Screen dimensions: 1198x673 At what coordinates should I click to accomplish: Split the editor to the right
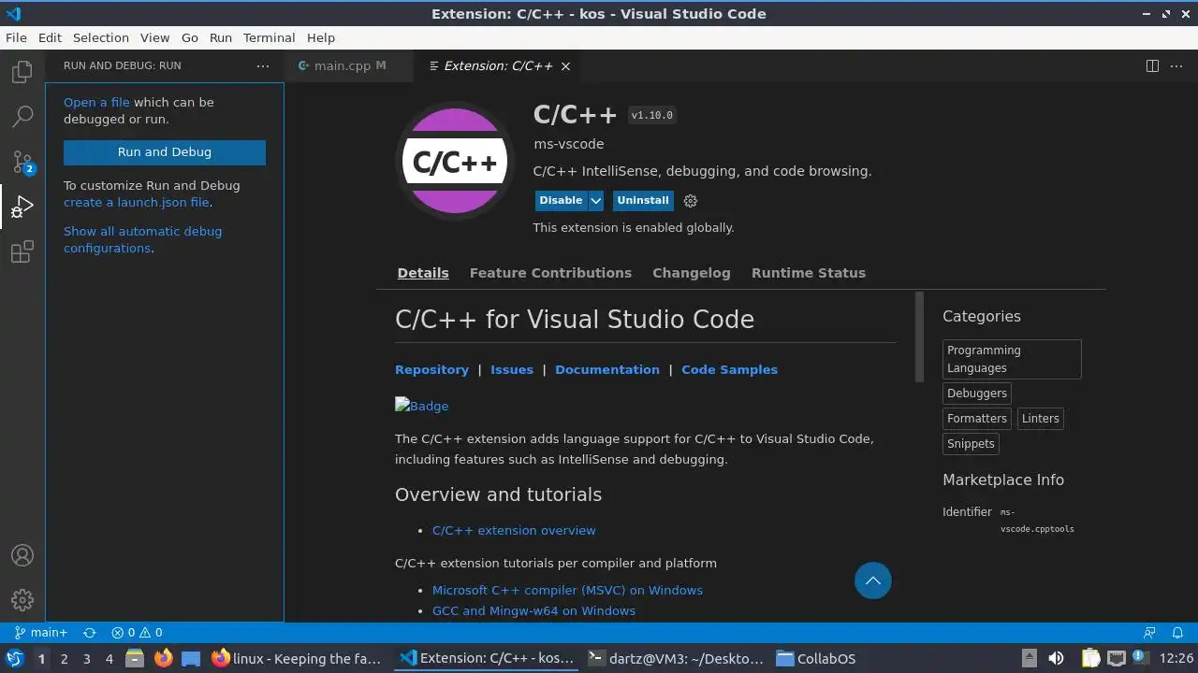[x=1153, y=65]
